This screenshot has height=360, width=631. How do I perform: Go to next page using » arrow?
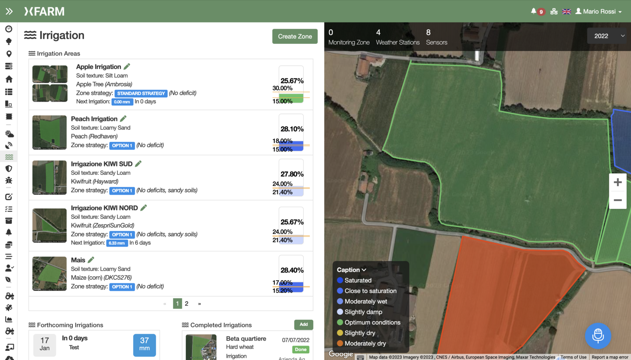click(x=200, y=304)
